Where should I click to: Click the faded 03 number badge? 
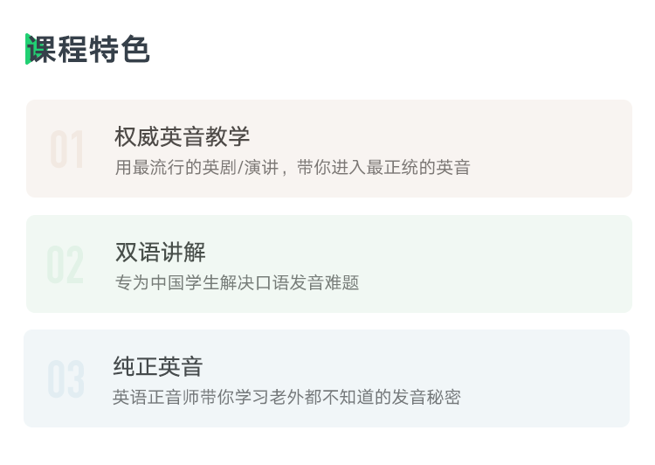(x=66, y=378)
